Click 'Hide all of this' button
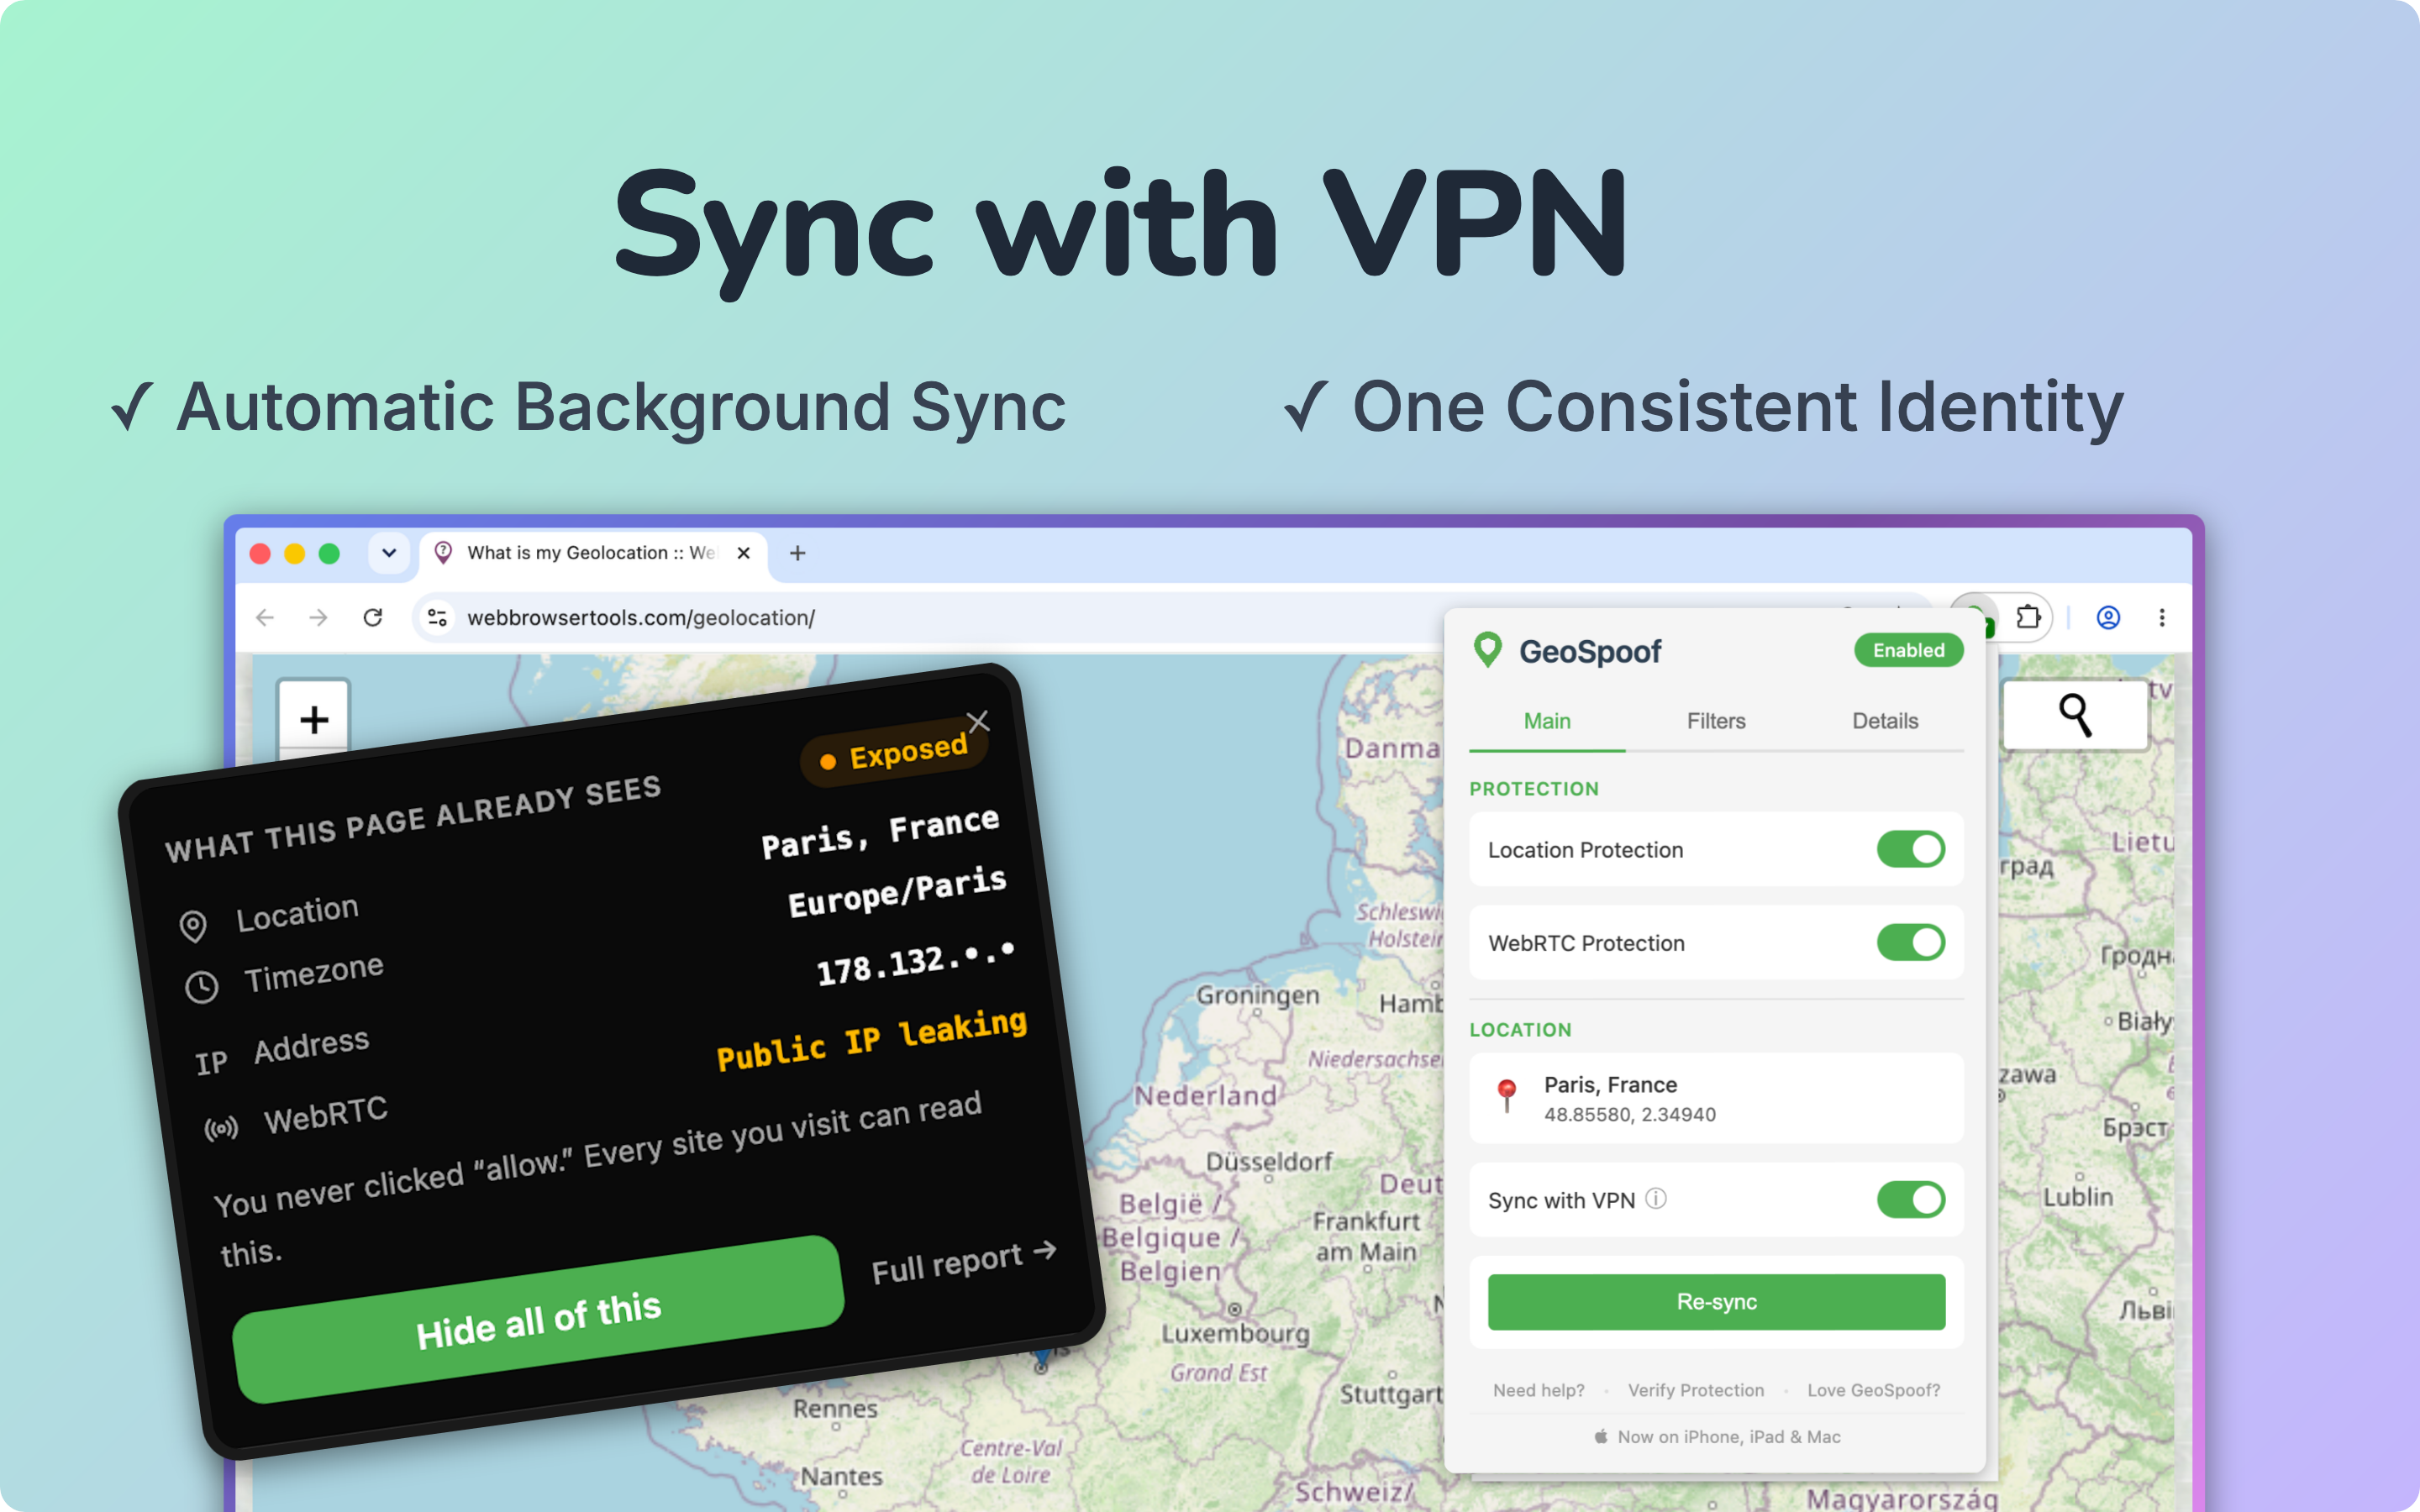Screen dimensions: 2420x1512 pyautogui.click(x=539, y=1320)
